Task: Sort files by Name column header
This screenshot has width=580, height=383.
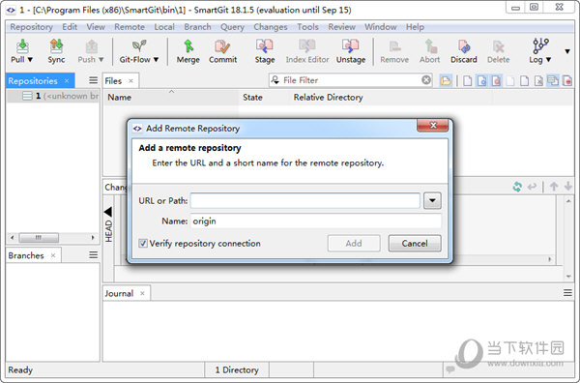Action: click(x=170, y=98)
